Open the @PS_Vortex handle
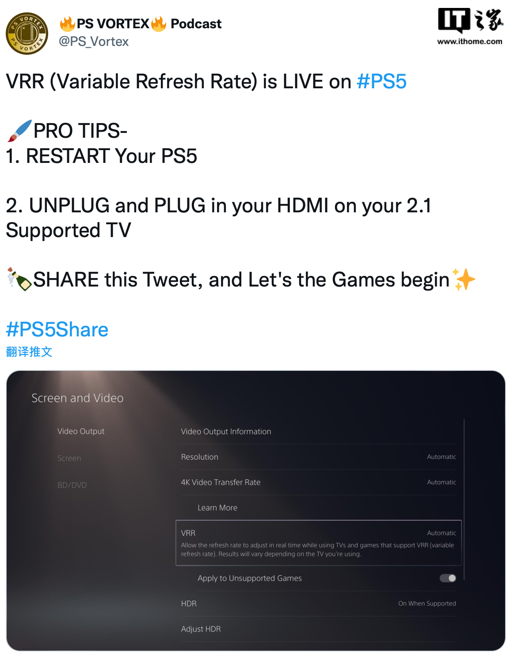Image resolution: width=510 pixels, height=656 pixels. coord(94,41)
